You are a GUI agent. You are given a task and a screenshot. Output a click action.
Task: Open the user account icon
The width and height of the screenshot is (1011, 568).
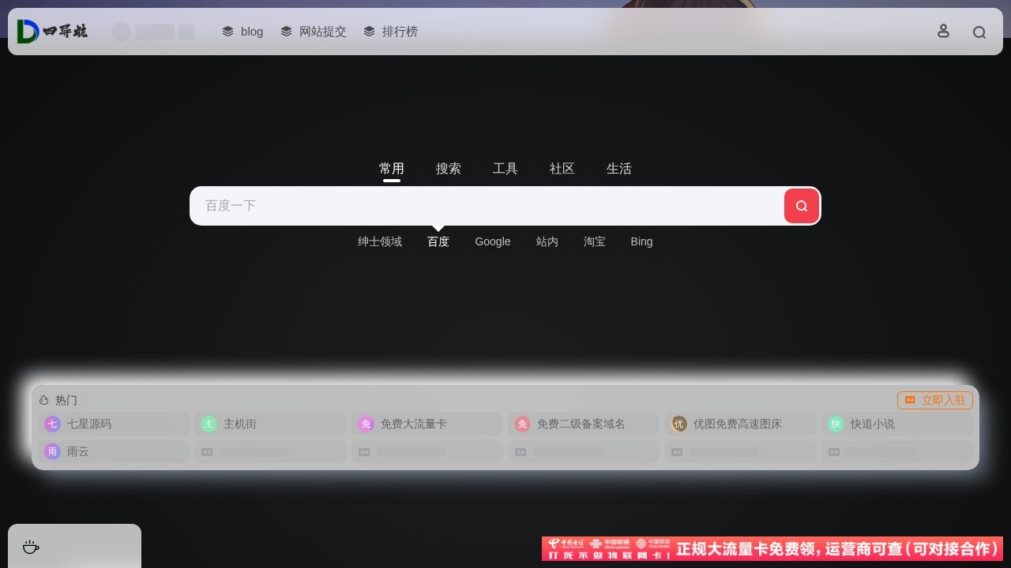click(x=943, y=32)
